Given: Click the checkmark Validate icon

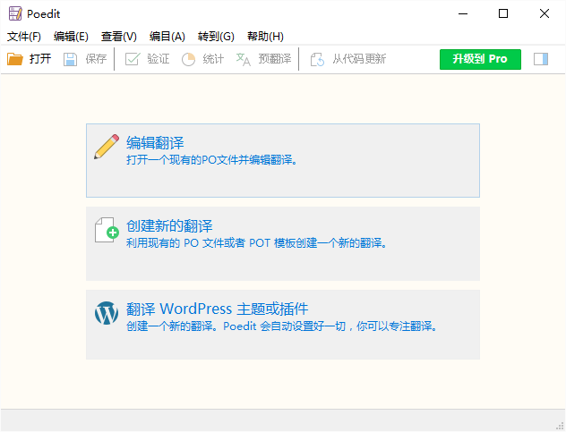Looking at the screenshot, I should tap(133, 59).
